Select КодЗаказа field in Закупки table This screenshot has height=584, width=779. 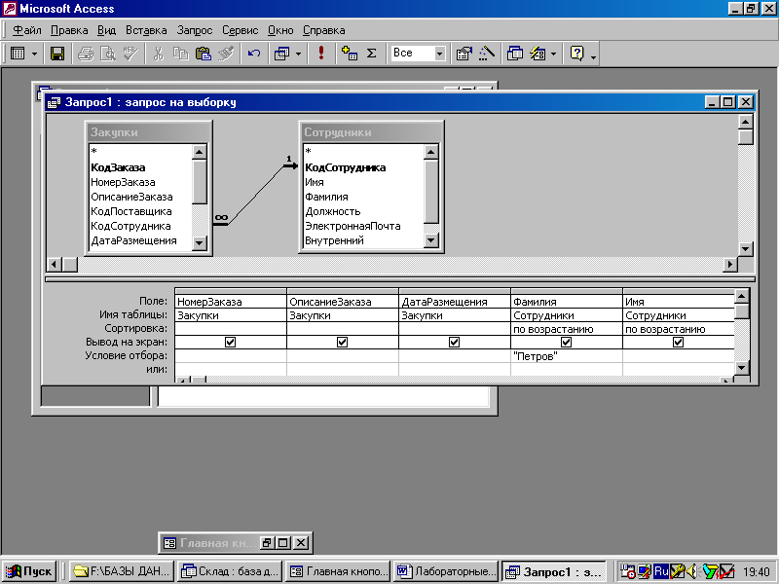(118, 167)
